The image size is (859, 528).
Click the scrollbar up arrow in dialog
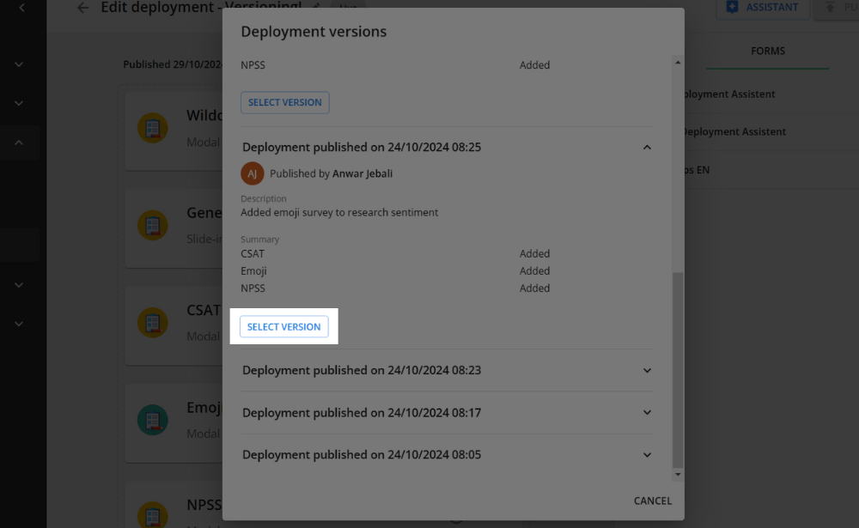pyautogui.click(x=678, y=62)
